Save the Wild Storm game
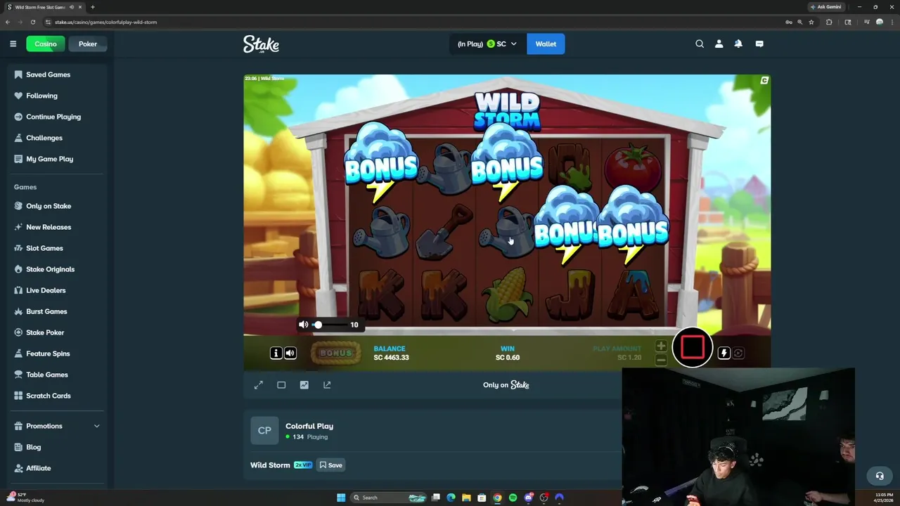This screenshot has width=900, height=506. coord(330,465)
